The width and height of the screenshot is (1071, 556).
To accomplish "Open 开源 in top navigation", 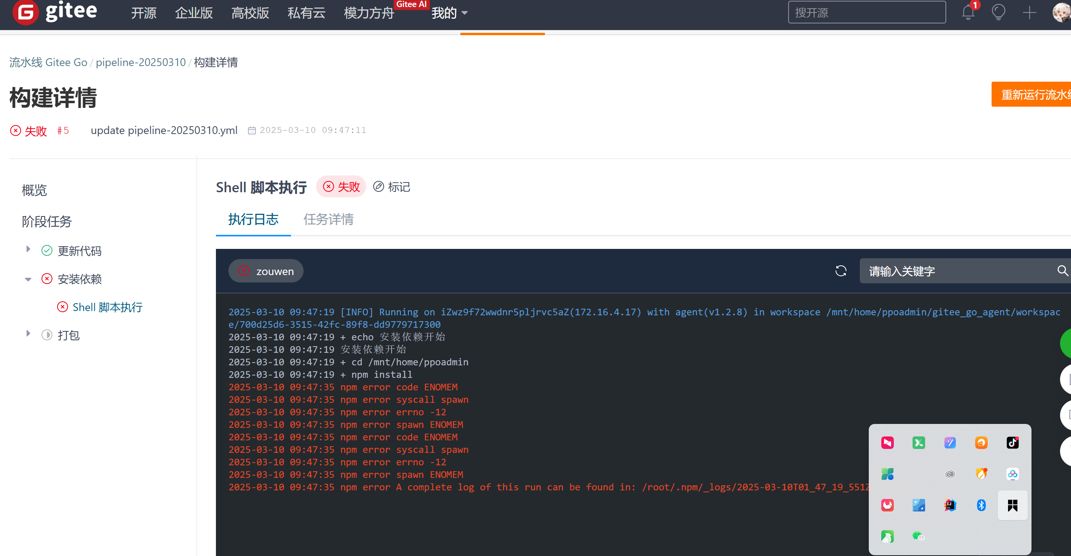I will click(x=144, y=13).
